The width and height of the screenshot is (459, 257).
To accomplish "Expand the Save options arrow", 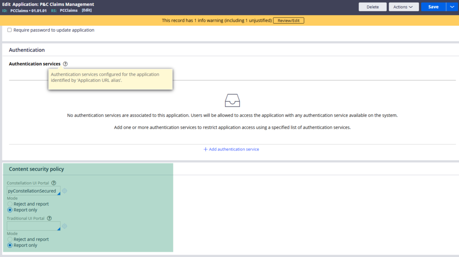I will click(x=452, y=7).
